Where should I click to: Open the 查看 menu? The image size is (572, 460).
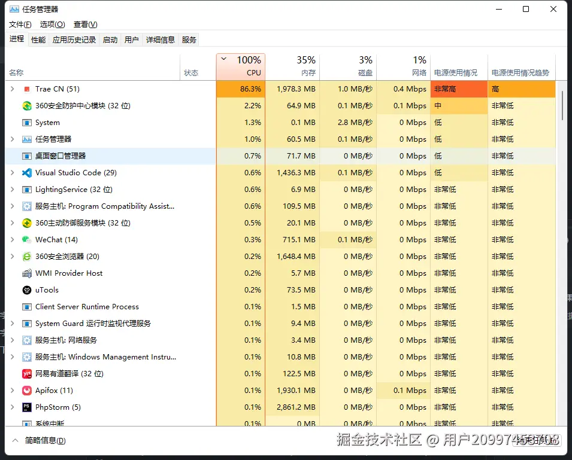(x=85, y=25)
